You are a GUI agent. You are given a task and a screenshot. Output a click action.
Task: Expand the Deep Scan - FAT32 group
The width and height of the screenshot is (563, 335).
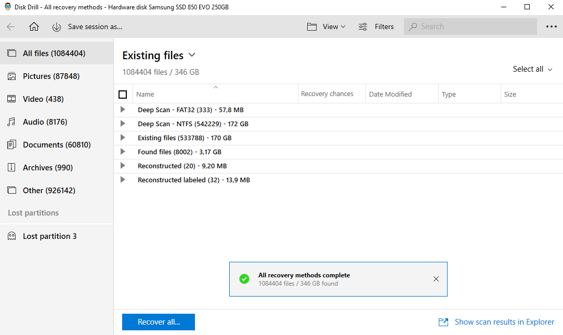123,110
